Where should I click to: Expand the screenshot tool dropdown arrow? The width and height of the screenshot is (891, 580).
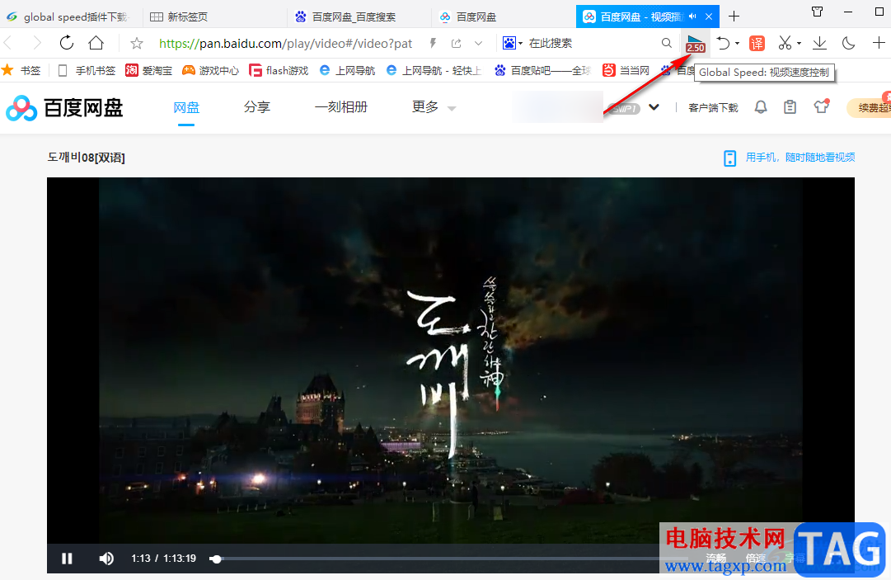[x=799, y=43]
